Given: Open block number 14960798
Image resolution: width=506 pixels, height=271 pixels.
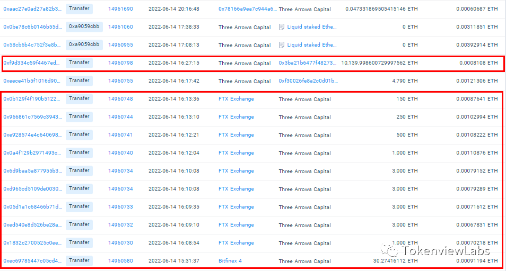Looking at the screenshot, I should [x=120, y=63].
